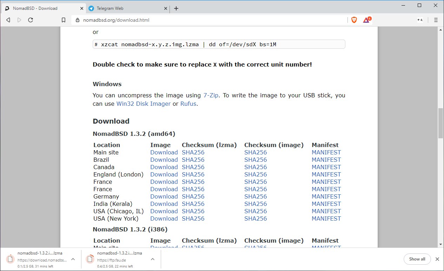This screenshot has height=271, width=444.
Task: Open MANIFEST for Germany
Action: tap(326, 196)
